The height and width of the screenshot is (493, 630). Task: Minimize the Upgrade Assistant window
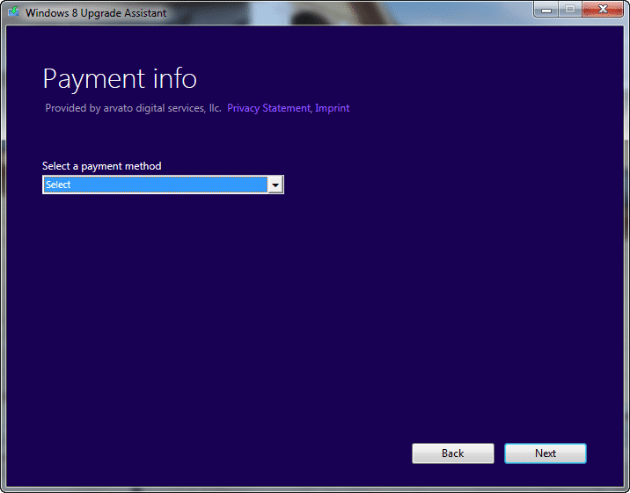(x=546, y=10)
